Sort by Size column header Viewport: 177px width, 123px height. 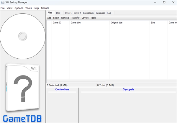point(153,22)
